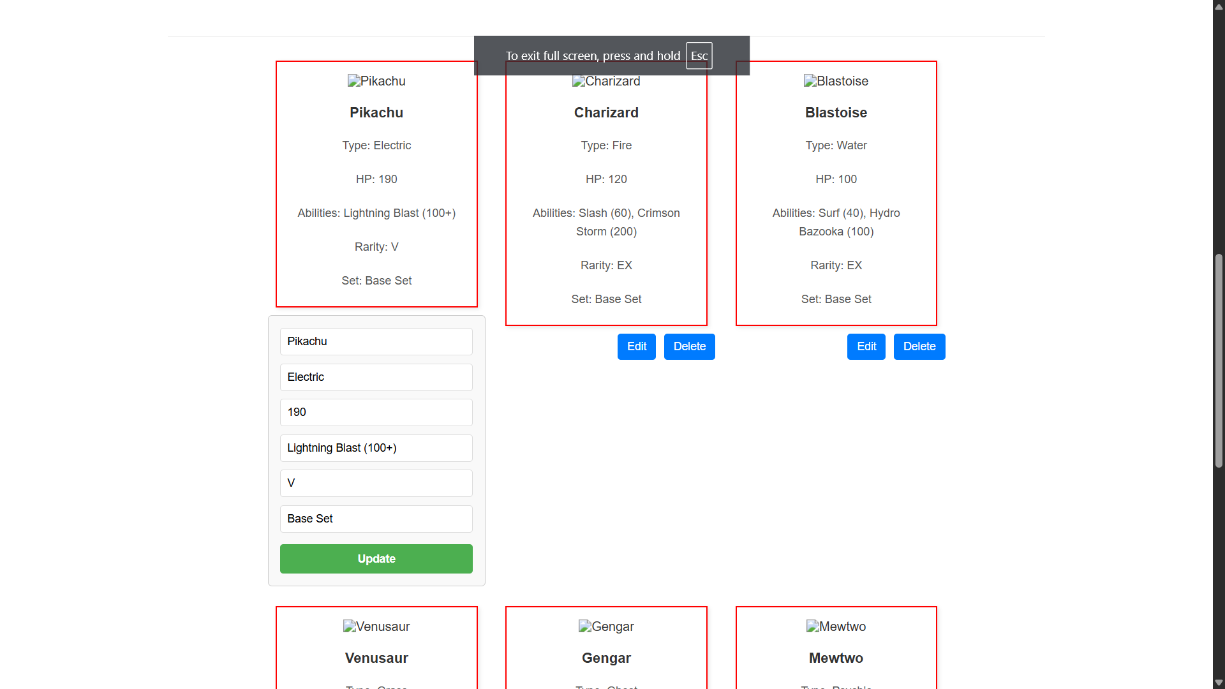Click the Edit button under Charizard card
The width and height of the screenshot is (1225, 689).
[x=636, y=346]
